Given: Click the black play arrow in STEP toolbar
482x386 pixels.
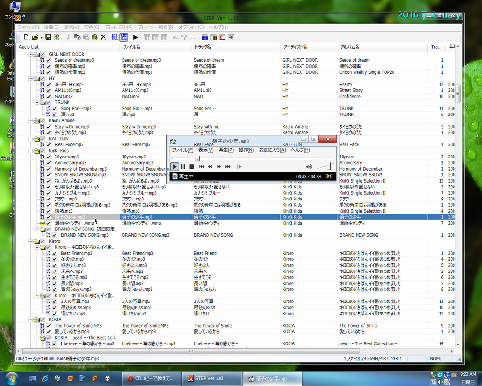Looking at the screenshot, I should click(135, 37).
